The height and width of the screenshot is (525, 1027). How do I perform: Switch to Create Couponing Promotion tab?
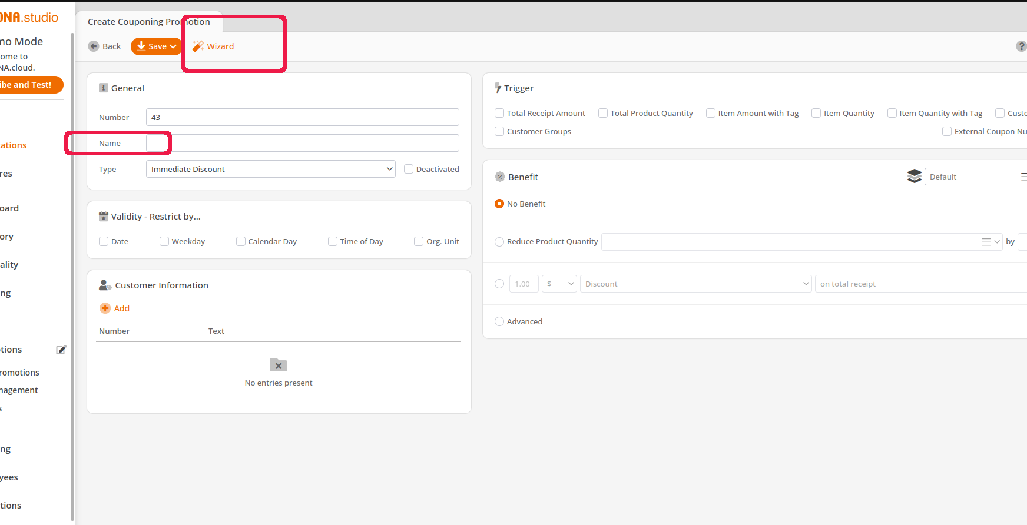coord(148,22)
